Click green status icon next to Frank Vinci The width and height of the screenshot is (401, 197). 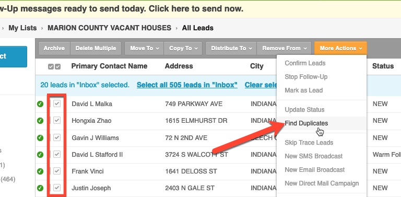pyautogui.click(x=40, y=171)
